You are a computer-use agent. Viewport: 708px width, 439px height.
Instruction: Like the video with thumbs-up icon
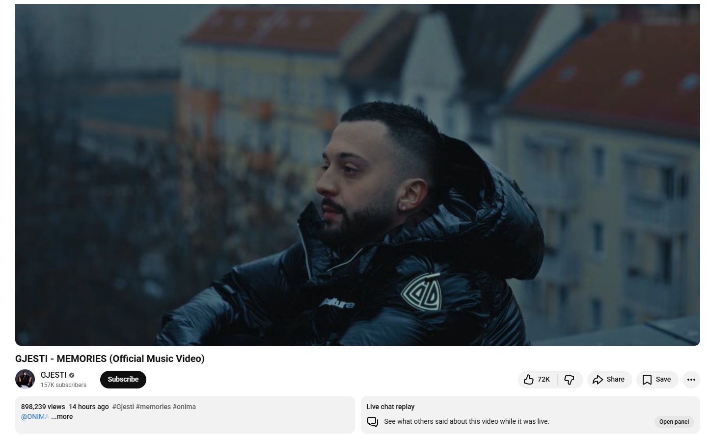(528, 380)
